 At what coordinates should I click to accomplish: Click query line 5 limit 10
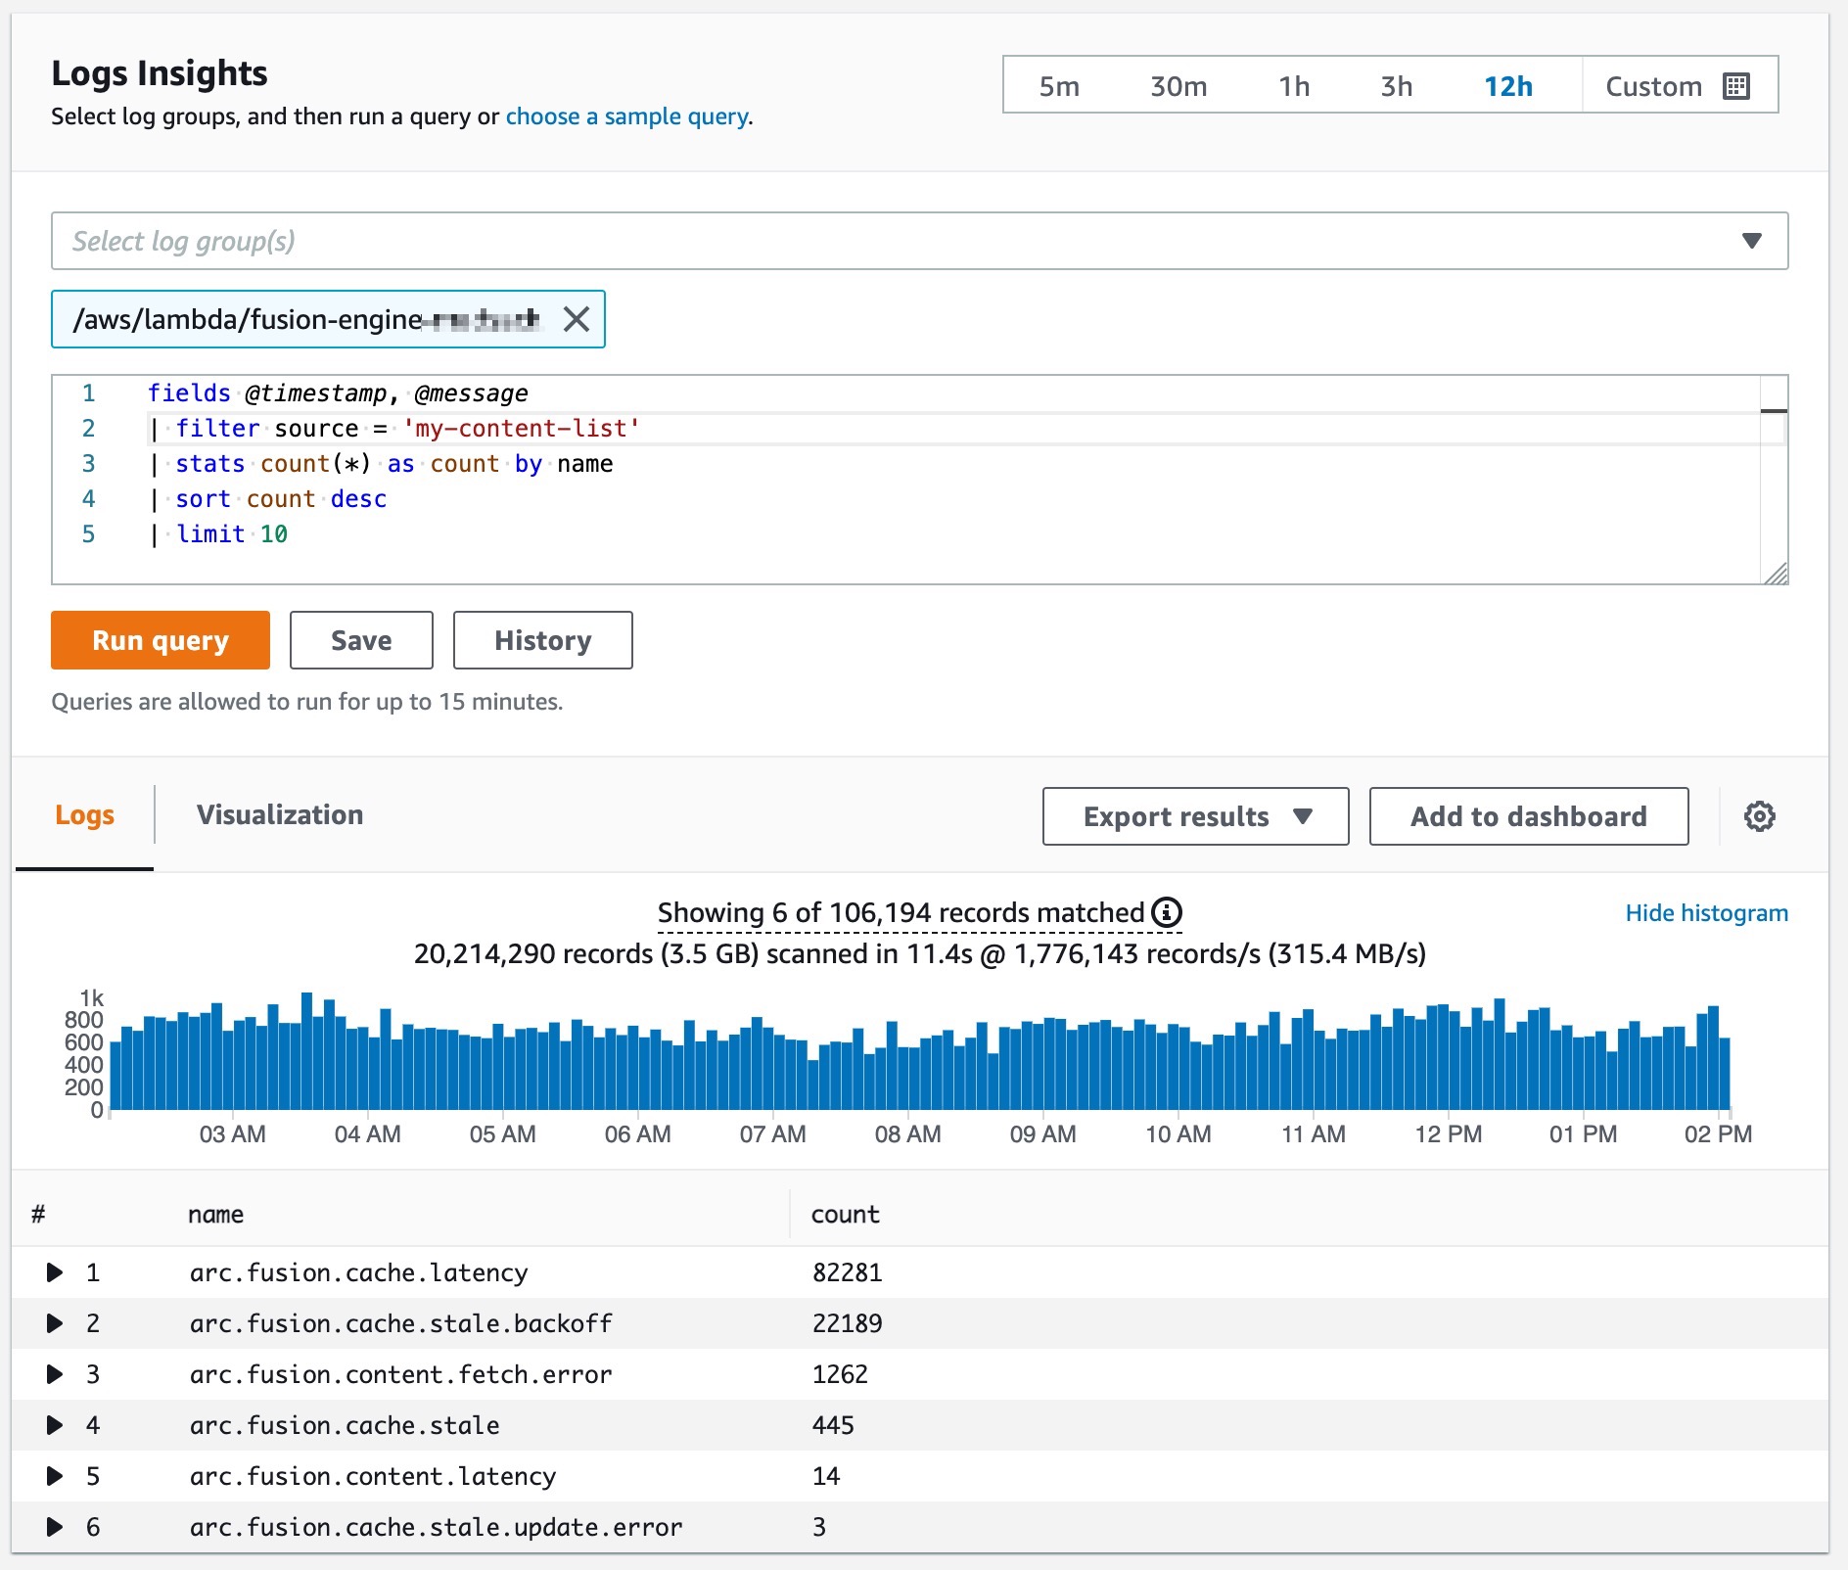pyautogui.click(x=218, y=534)
